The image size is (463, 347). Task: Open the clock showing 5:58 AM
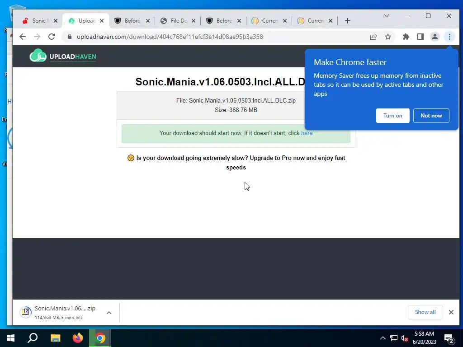424,338
